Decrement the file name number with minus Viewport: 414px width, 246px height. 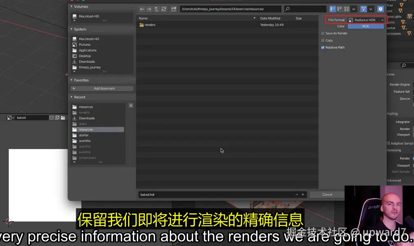(x=297, y=195)
